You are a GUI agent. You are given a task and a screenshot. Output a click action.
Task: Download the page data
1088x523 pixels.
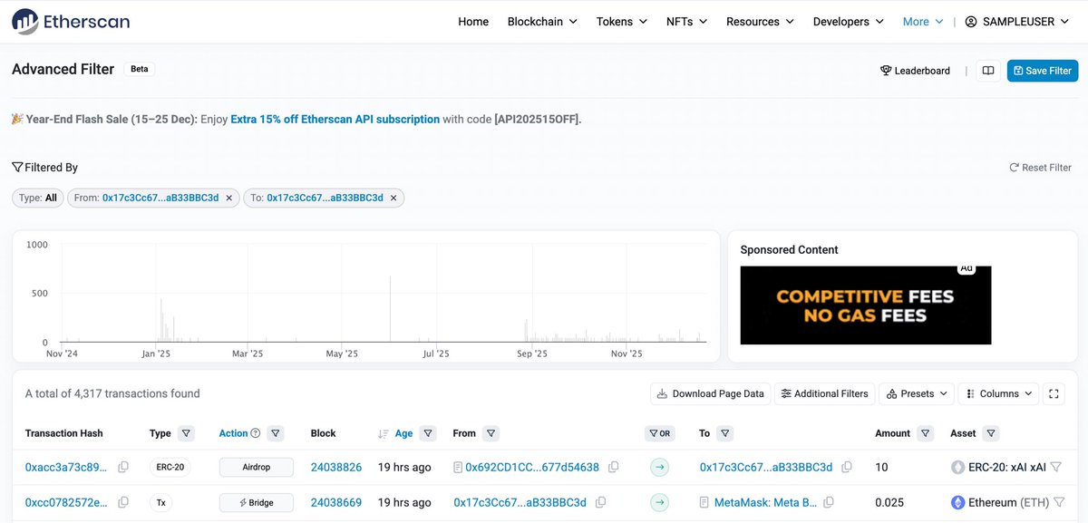point(711,393)
